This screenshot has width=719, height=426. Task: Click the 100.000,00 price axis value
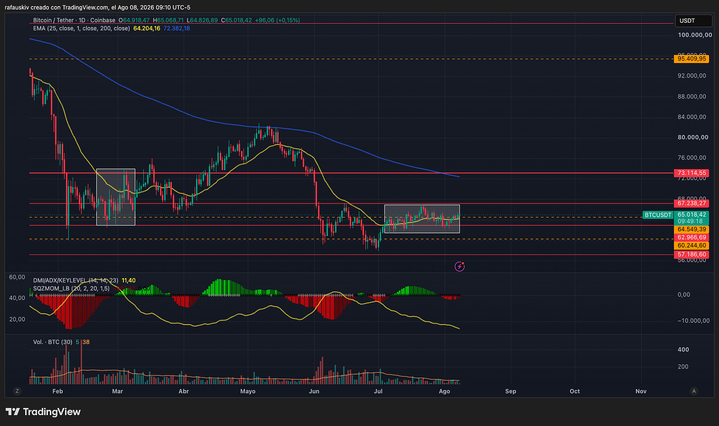coord(694,35)
